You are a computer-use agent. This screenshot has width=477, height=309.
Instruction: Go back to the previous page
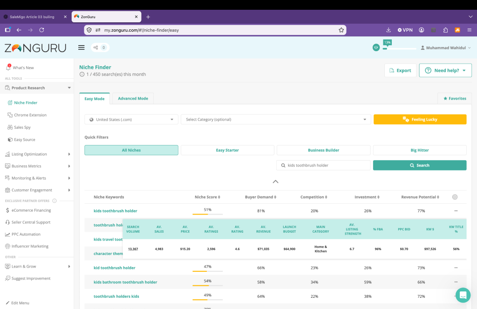(19, 30)
